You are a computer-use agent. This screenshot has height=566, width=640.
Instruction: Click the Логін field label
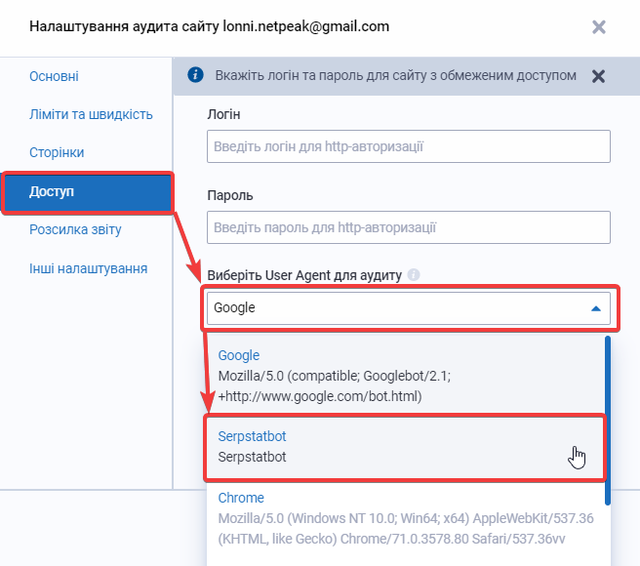[x=223, y=114]
